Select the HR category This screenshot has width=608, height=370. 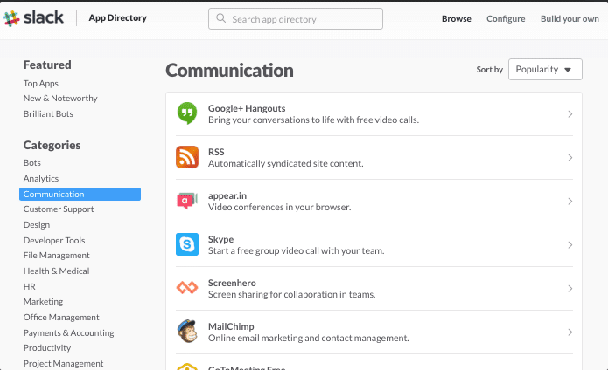pos(29,286)
